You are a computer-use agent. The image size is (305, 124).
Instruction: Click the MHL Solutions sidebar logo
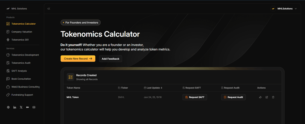pyautogui.click(x=17, y=9)
